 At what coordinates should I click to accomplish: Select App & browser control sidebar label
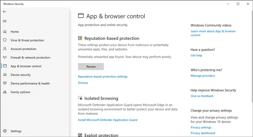[26, 66]
